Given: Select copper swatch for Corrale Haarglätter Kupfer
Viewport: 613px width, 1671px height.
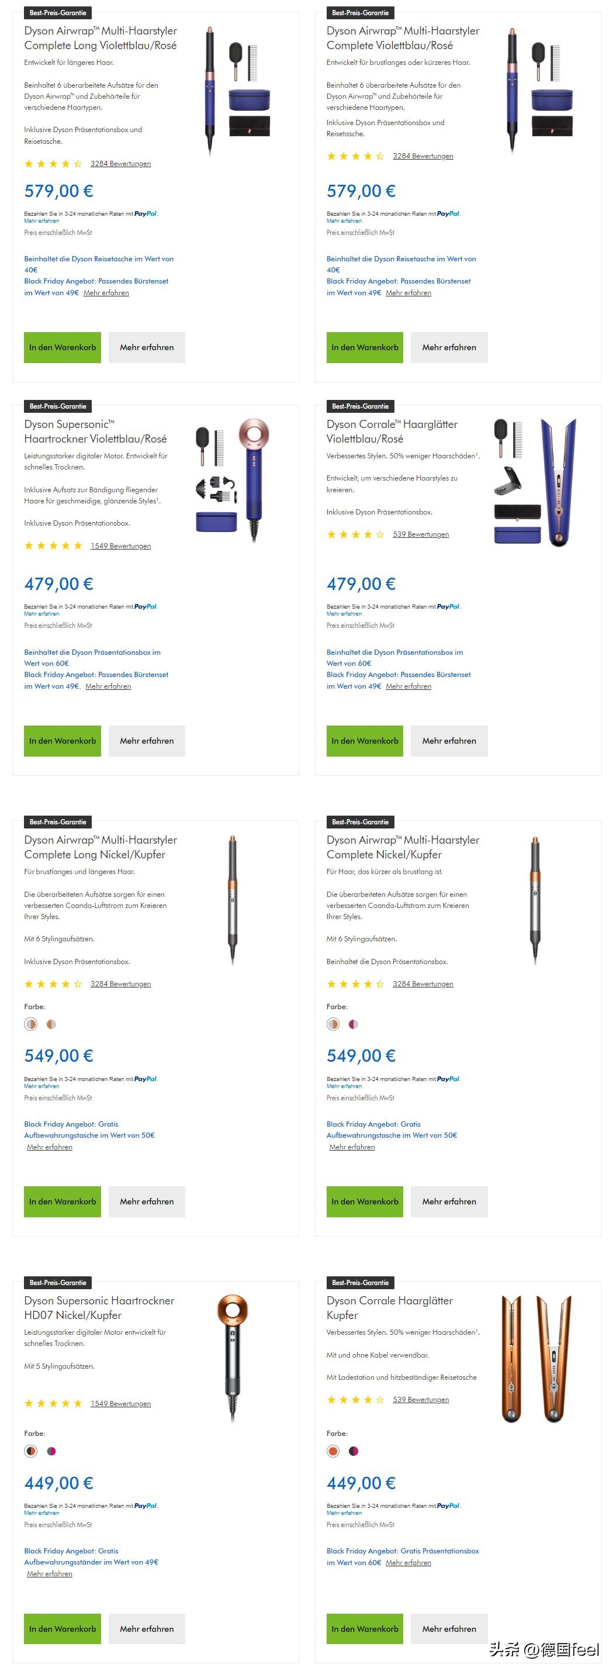Looking at the screenshot, I should pos(333,1451).
